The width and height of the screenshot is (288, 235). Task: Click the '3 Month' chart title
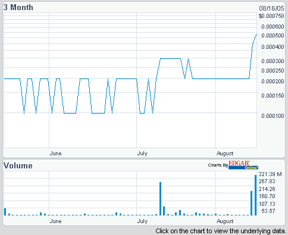coord(18,8)
